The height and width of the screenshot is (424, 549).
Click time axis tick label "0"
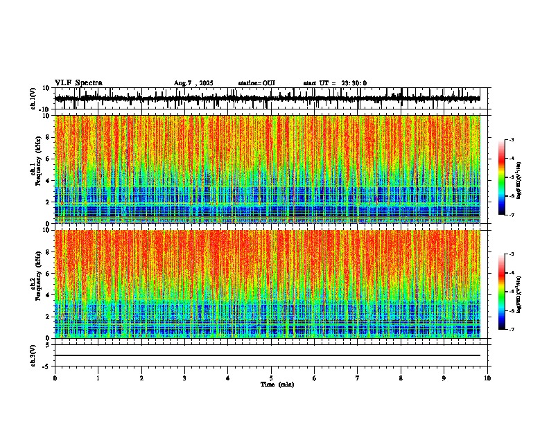[55, 378]
